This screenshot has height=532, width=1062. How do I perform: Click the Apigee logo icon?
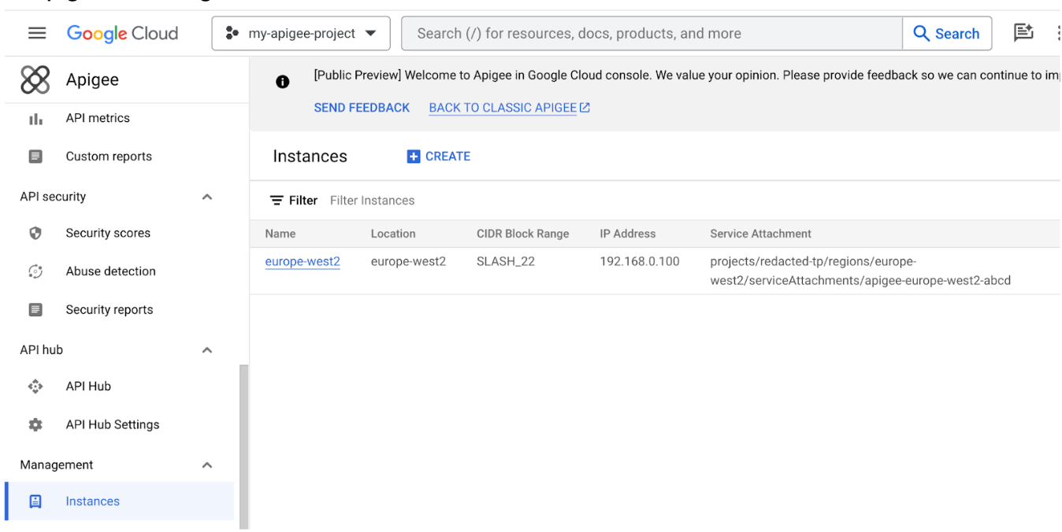coord(35,79)
